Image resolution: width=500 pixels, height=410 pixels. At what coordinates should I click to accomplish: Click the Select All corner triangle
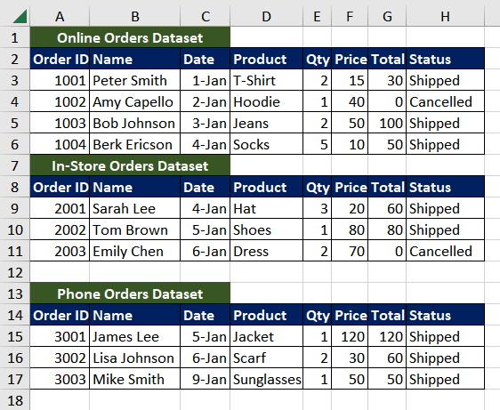point(20,16)
